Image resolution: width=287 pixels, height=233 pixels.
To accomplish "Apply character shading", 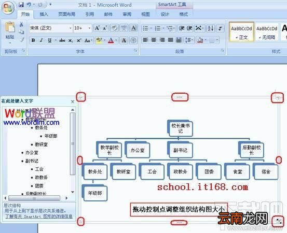I will click(124, 40).
